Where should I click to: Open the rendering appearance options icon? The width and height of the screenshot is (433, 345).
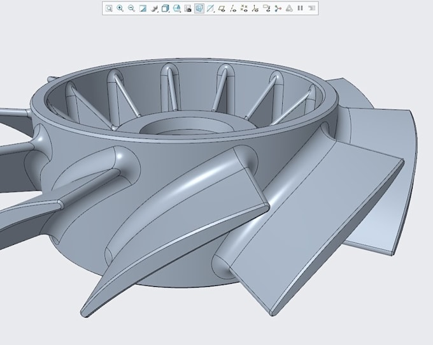154,8
